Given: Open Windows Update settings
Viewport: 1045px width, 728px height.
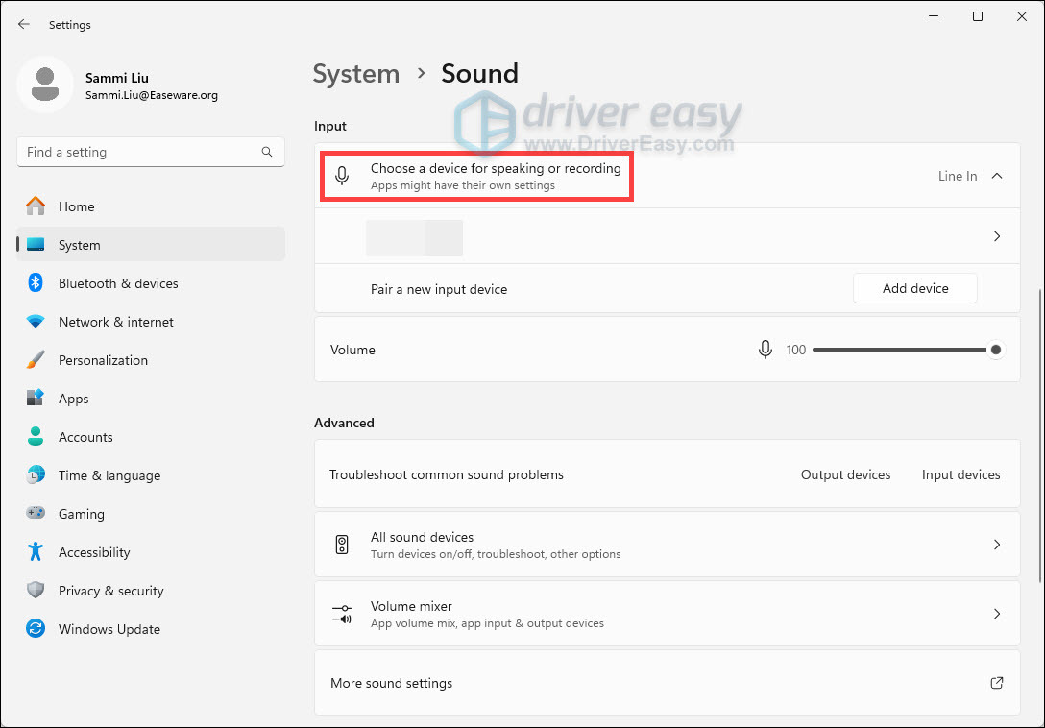Looking at the screenshot, I should (151, 629).
